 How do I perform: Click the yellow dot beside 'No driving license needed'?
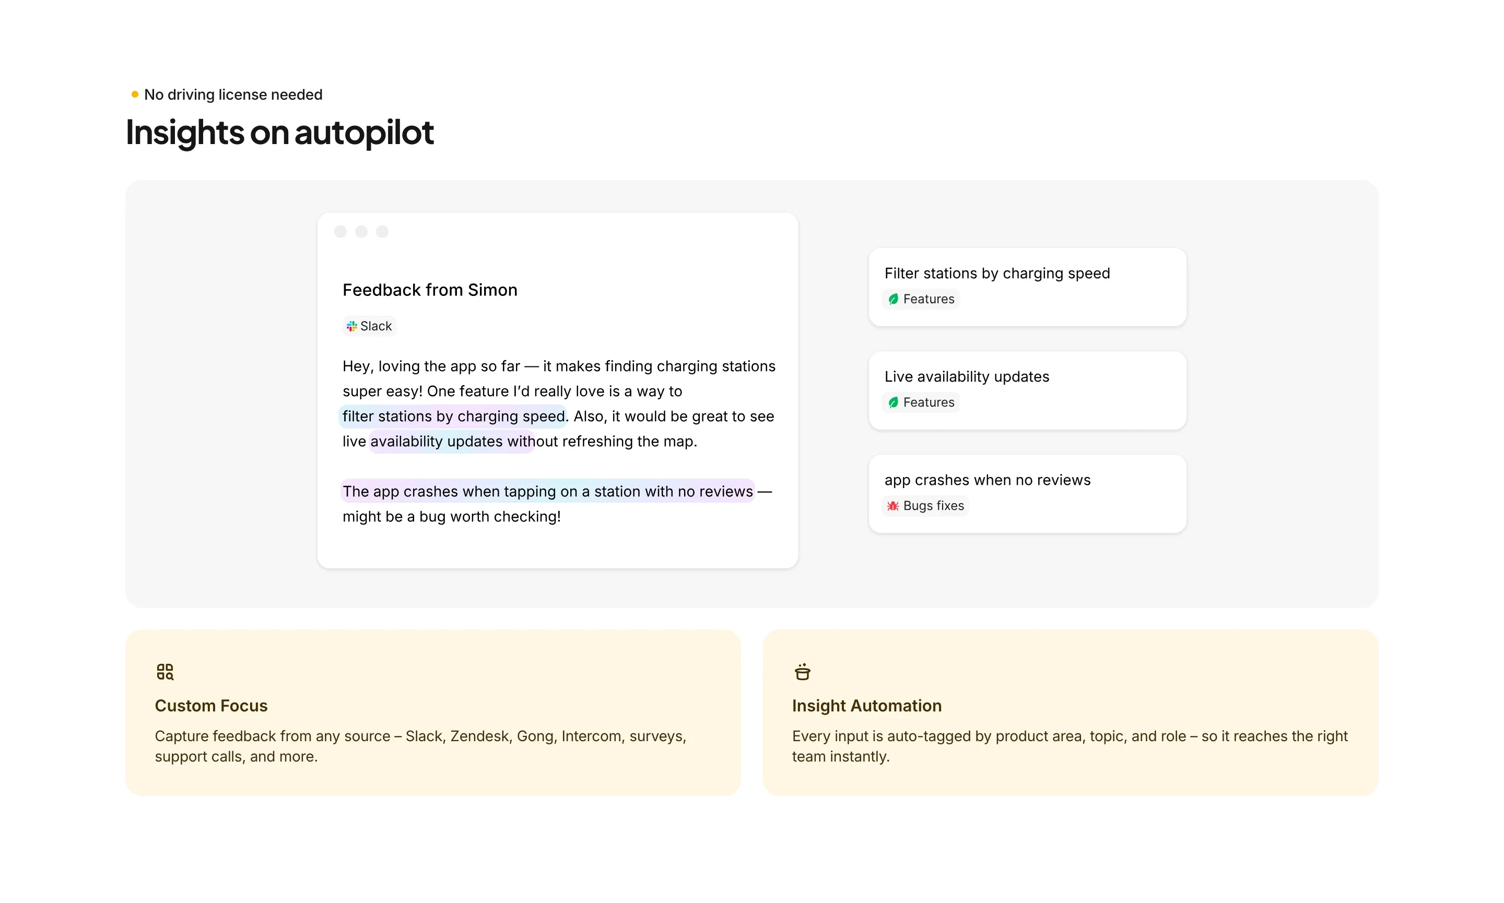coord(135,94)
